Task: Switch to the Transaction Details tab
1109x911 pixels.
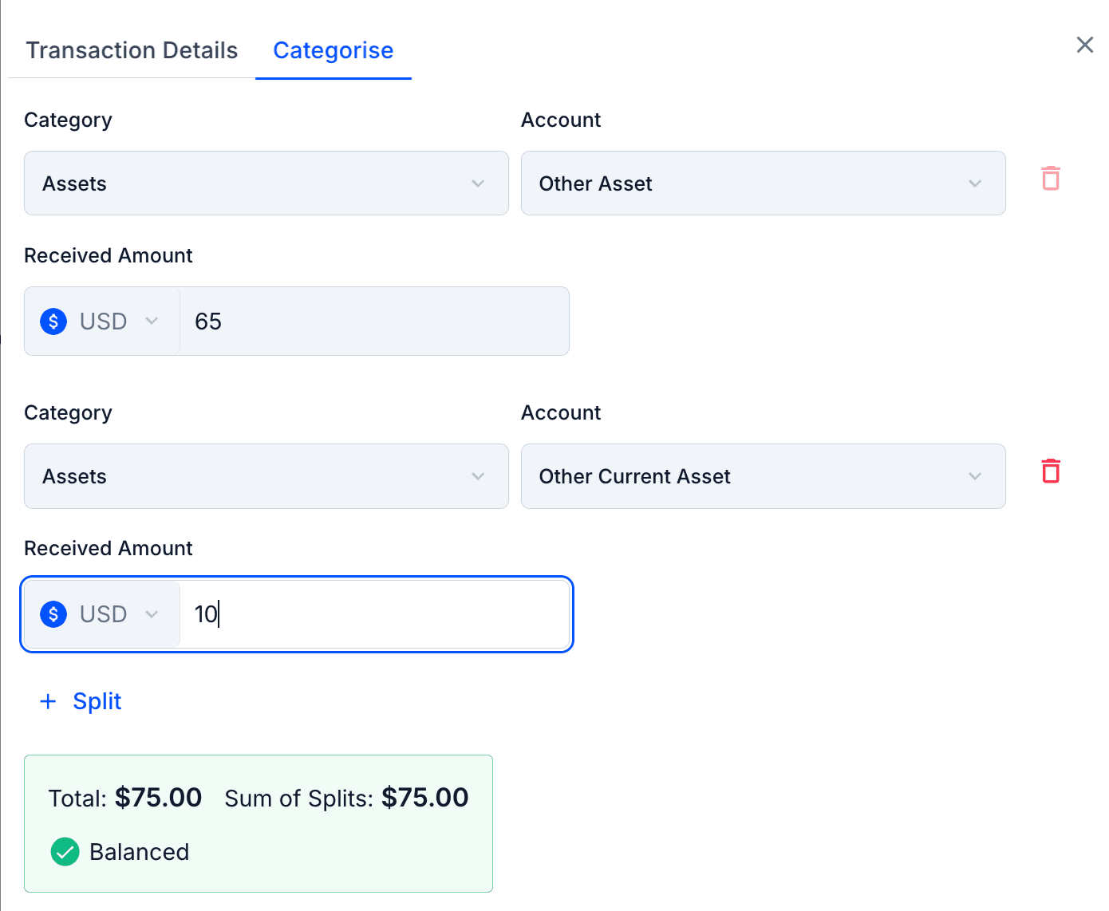Action: click(x=132, y=50)
